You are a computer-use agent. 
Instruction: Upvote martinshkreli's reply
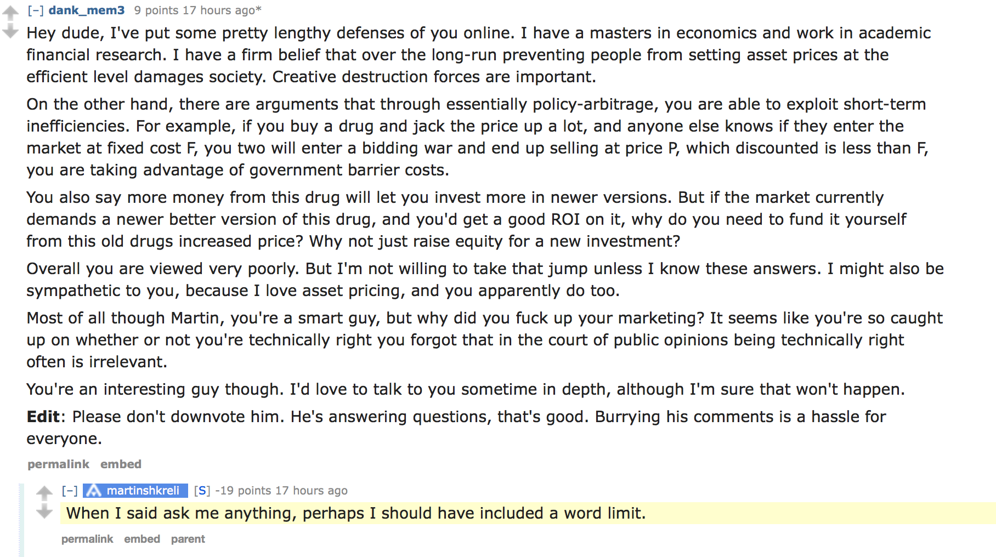coord(44,492)
